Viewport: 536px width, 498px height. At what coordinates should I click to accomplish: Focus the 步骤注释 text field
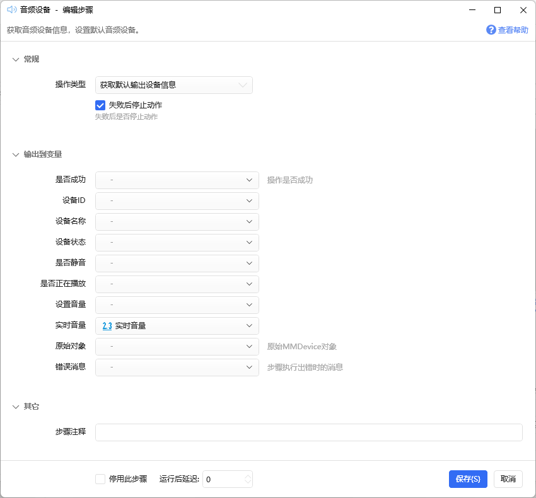point(309,432)
